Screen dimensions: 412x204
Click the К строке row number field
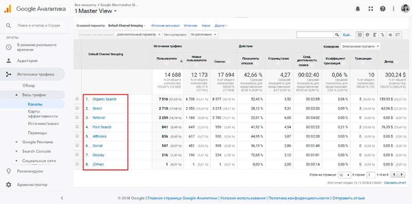coord(371,175)
